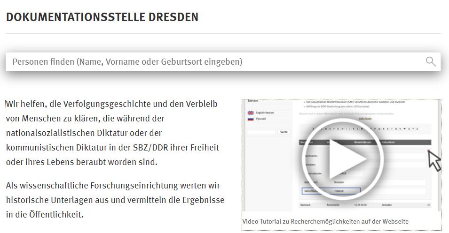Click the British flag in video thumbnail
449x233 pixels.
[x=251, y=113]
